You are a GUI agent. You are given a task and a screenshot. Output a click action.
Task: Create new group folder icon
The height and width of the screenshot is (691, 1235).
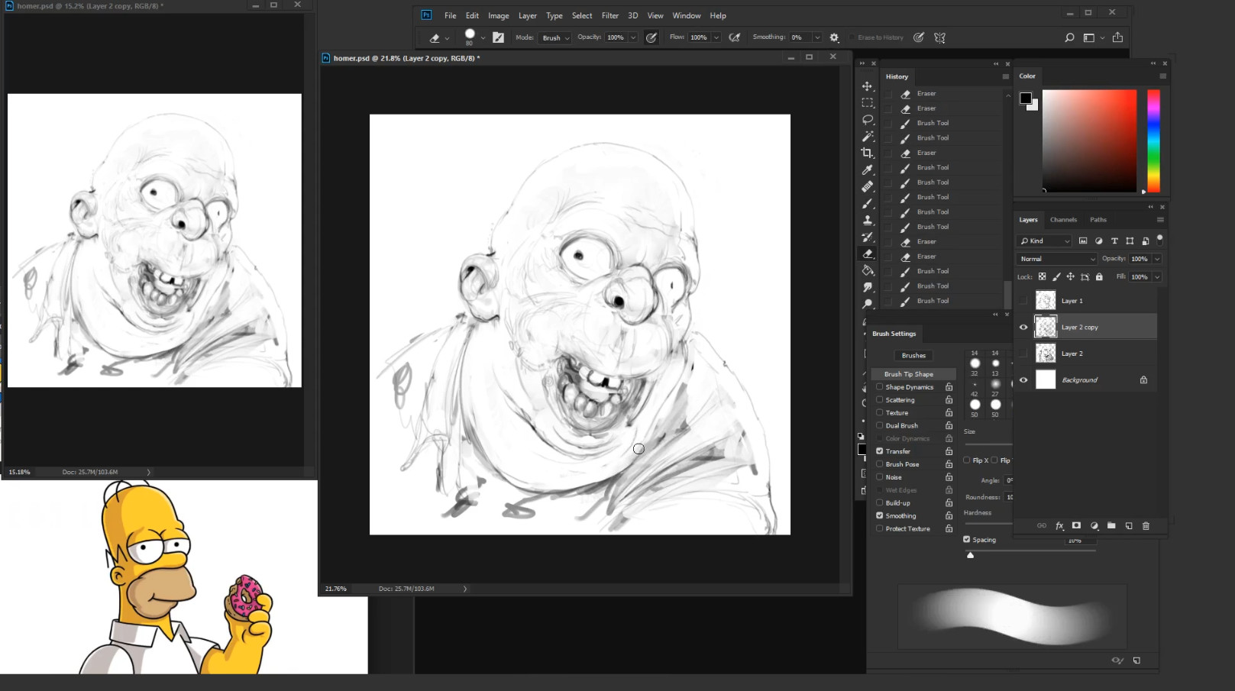(x=1111, y=525)
